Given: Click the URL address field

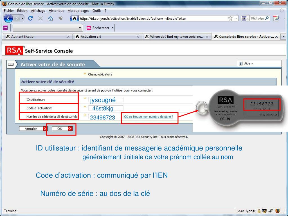Looking at the screenshot, I should (152, 18).
